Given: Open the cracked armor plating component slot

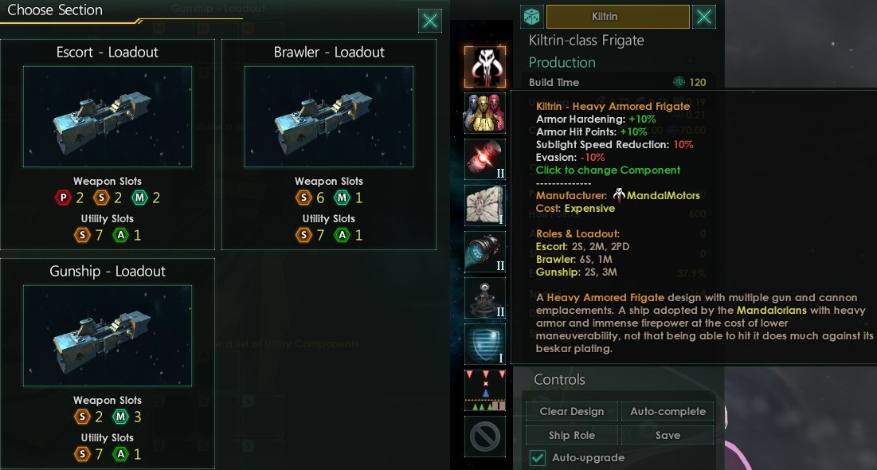Looking at the screenshot, I should [x=485, y=206].
